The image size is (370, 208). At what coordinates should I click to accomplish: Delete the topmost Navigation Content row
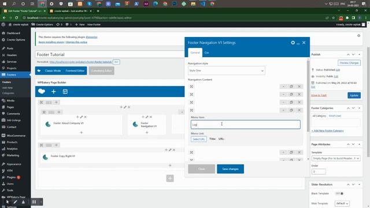point(299,87)
